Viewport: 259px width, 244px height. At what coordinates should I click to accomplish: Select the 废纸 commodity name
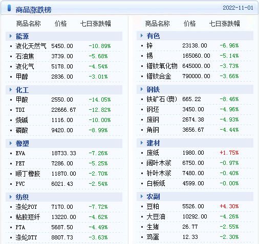click(153, 153)
